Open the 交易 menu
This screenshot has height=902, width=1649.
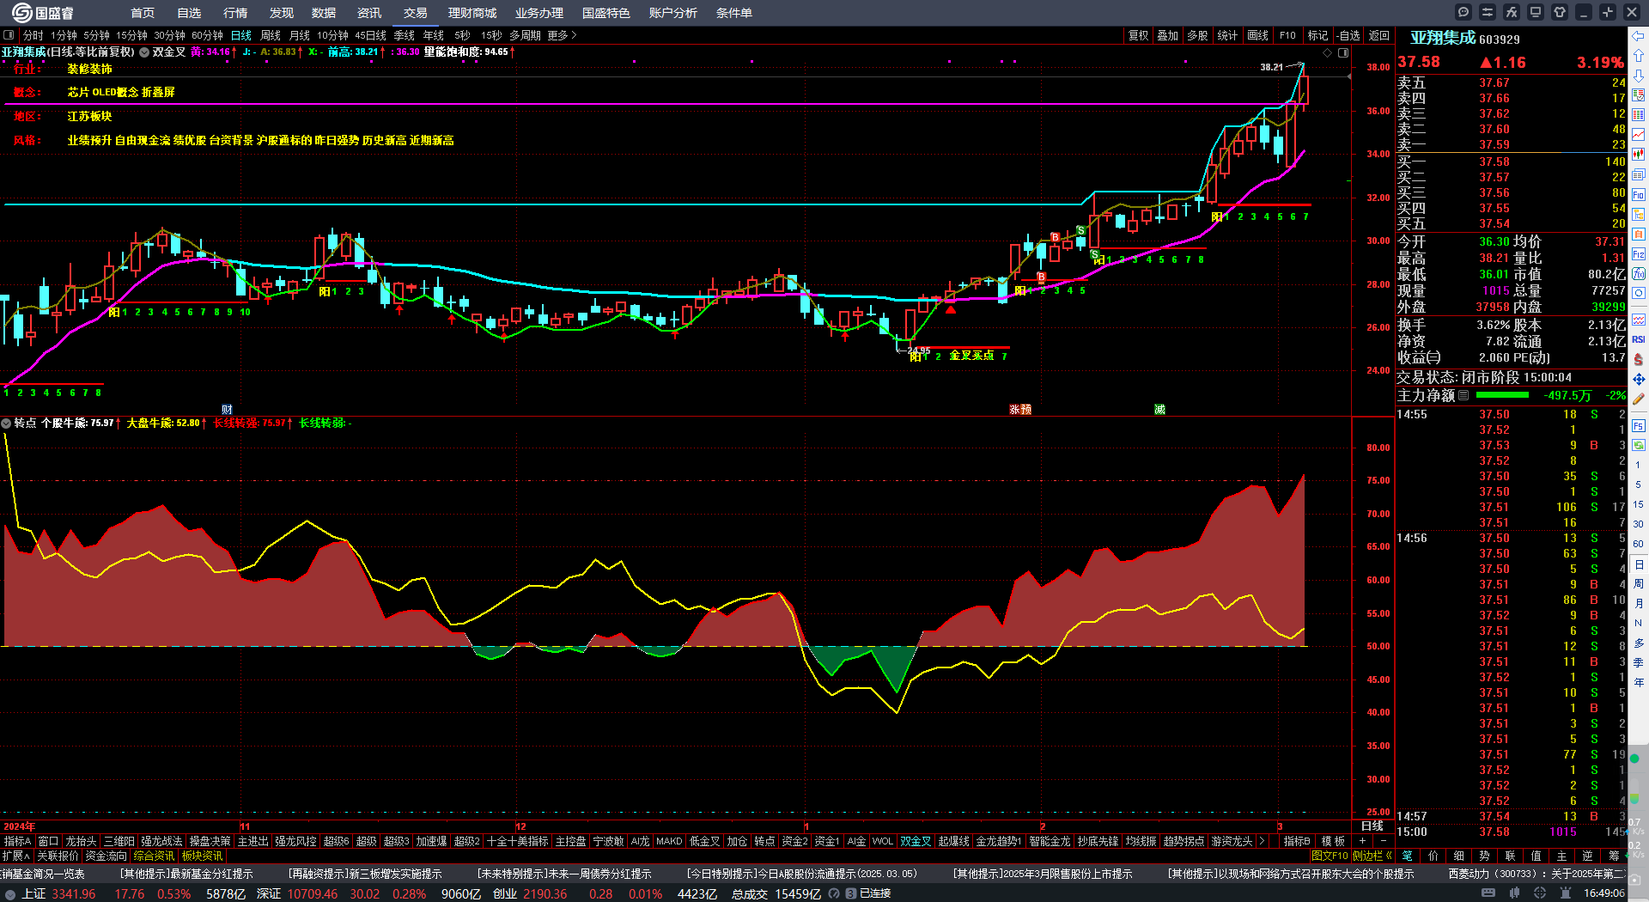click(416, 13)
